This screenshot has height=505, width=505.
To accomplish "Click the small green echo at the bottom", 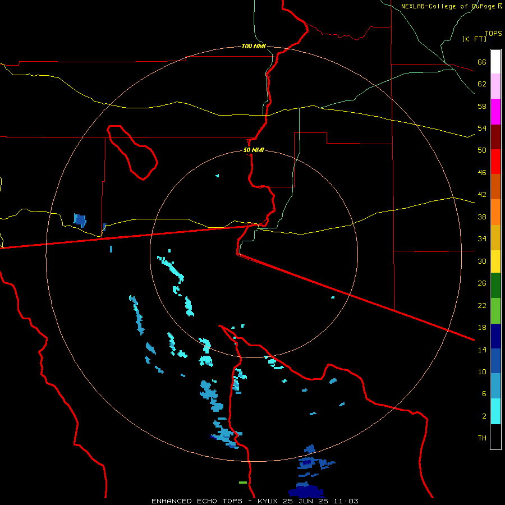I will 243,483.
